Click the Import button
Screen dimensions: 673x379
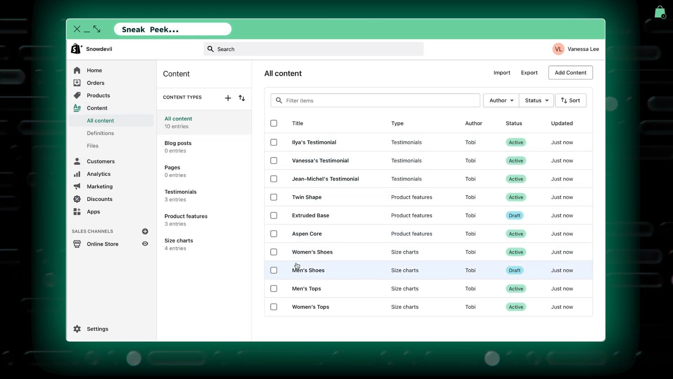click(x=502, y=73)
